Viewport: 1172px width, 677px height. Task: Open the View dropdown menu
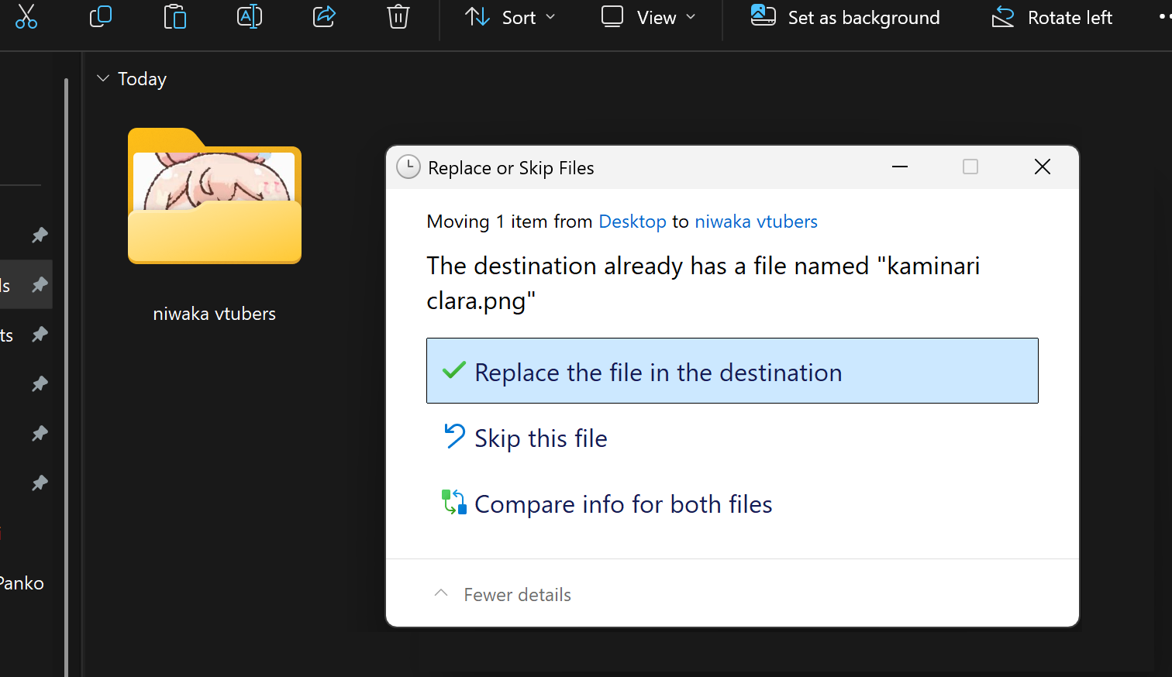pos(649,17)
